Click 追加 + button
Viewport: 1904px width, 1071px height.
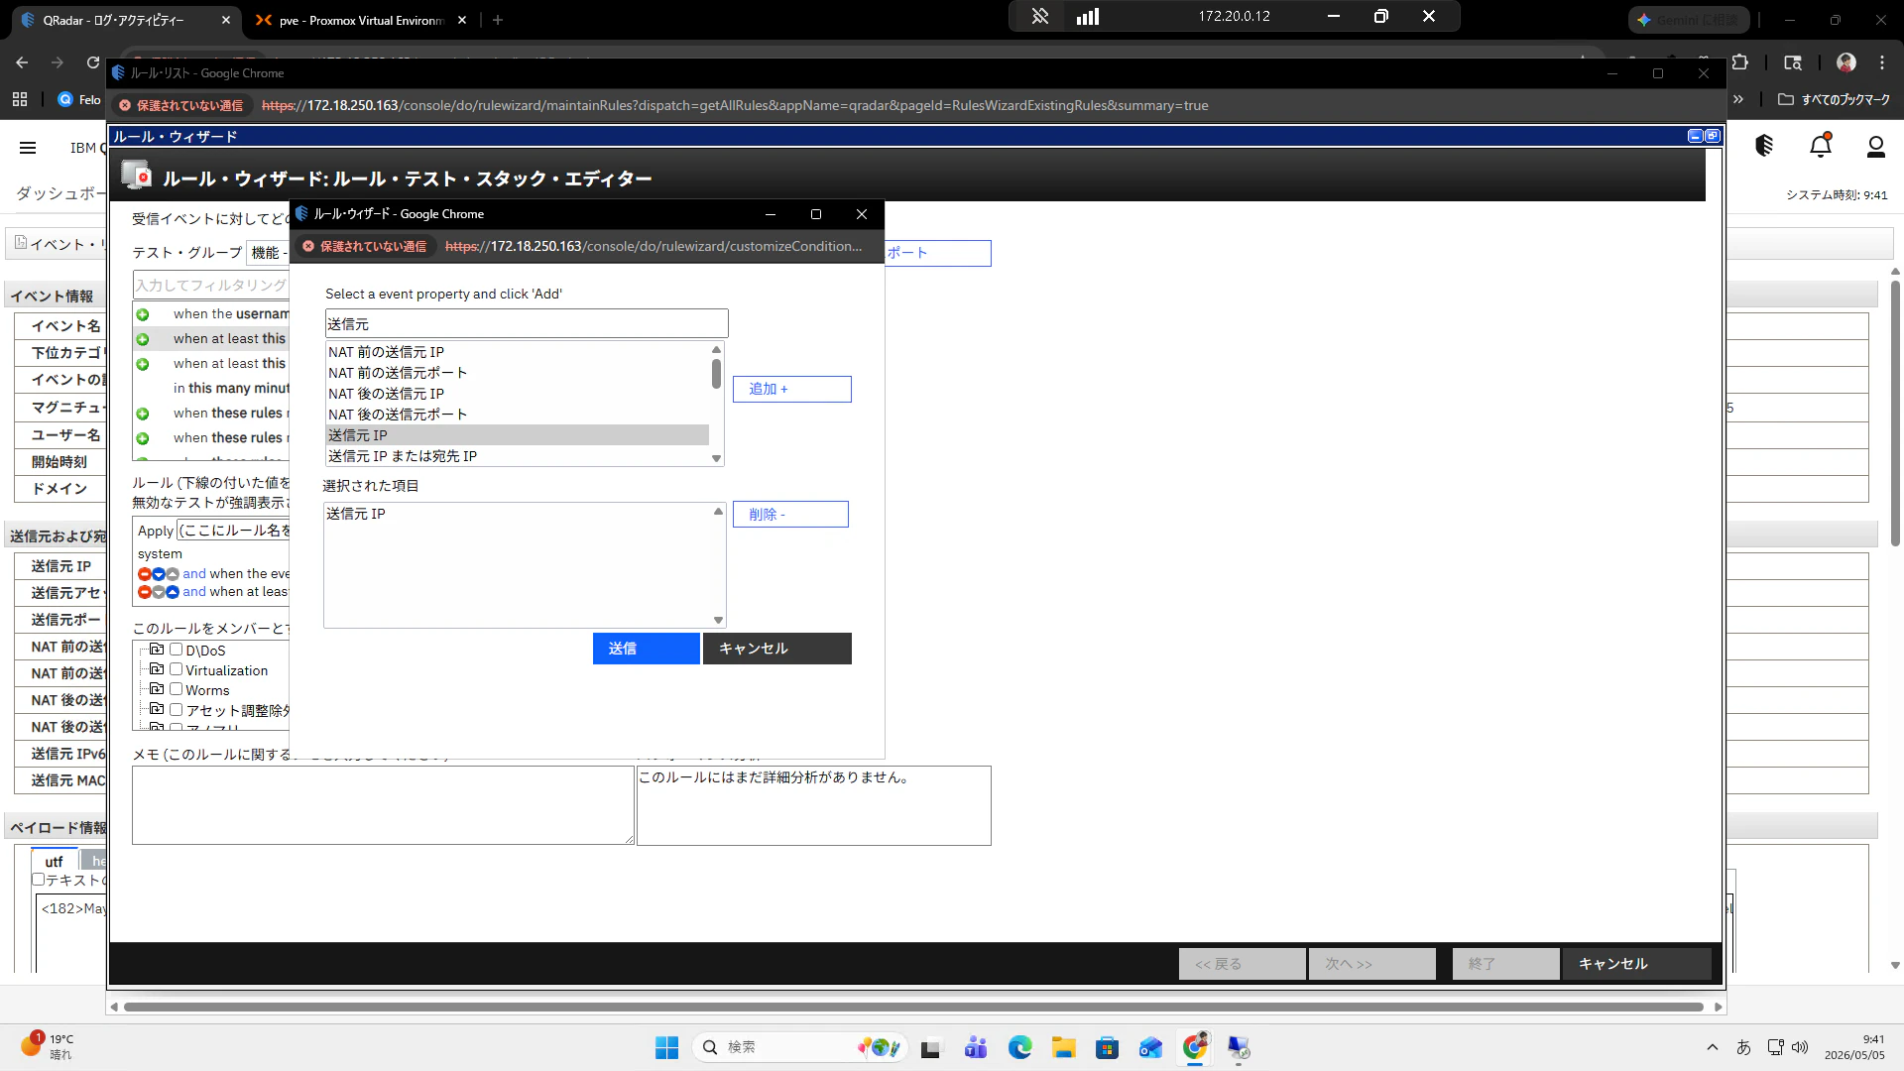791,389
